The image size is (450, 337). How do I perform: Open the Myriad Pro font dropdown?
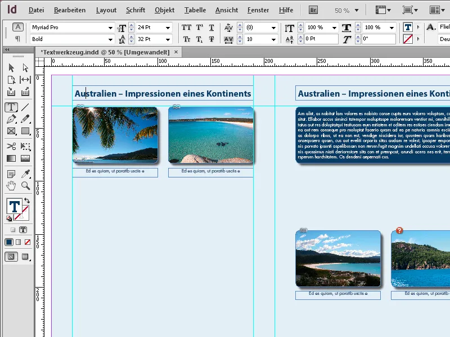pyautogui.click(x=110, y=28)
